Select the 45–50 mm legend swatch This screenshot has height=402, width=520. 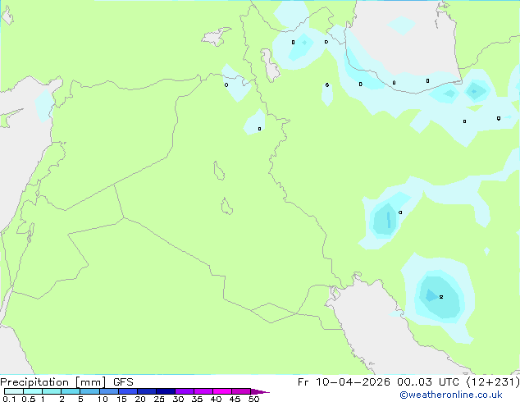241,391
